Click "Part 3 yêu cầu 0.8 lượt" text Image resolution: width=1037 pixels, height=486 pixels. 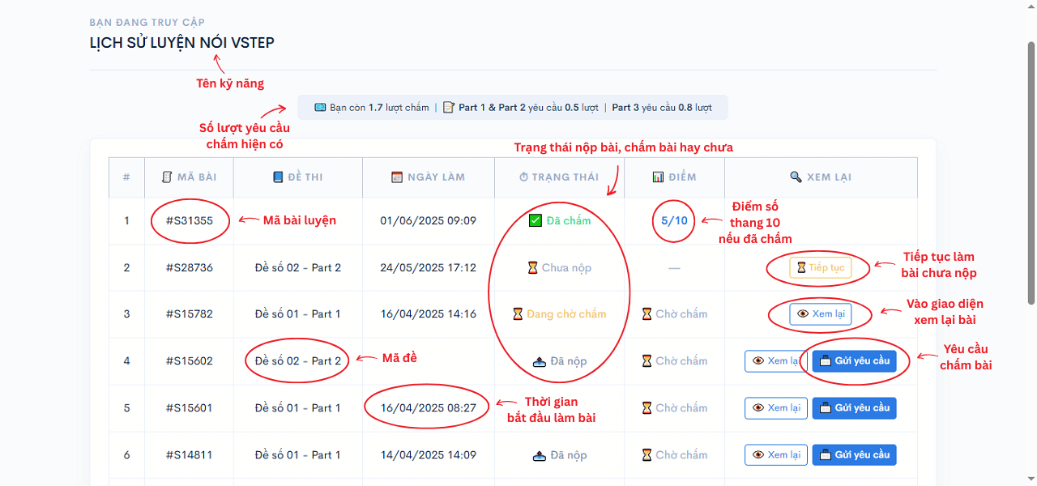tap(662, 107)
